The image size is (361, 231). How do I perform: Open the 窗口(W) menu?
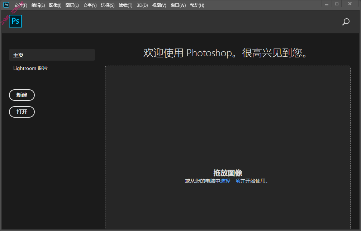click(178, 5)
